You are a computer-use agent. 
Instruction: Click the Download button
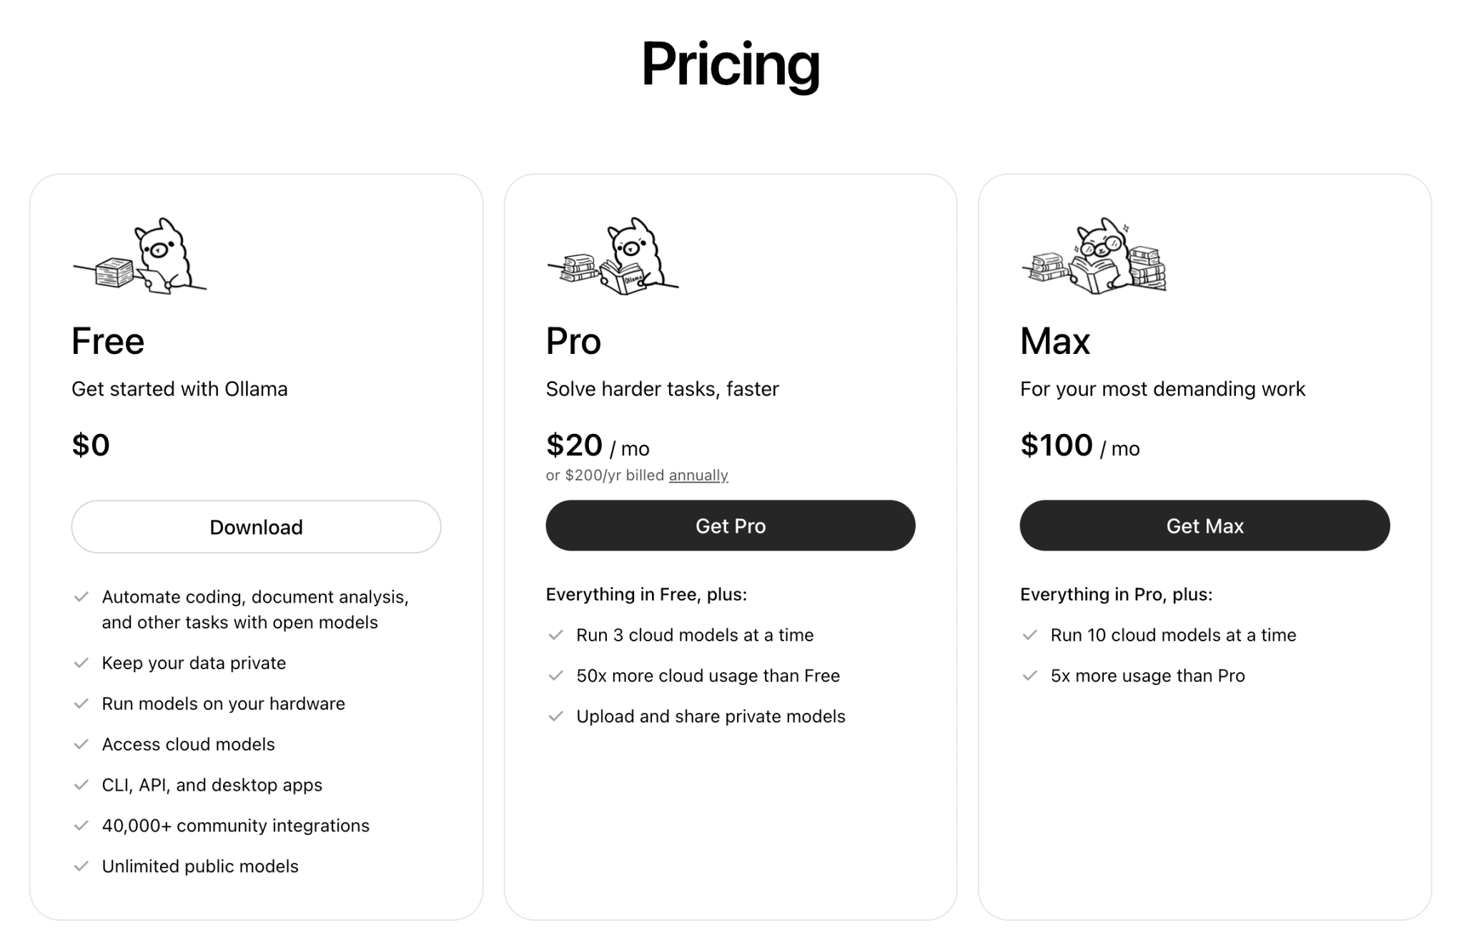pyautogui.click(x=256, y=527)
